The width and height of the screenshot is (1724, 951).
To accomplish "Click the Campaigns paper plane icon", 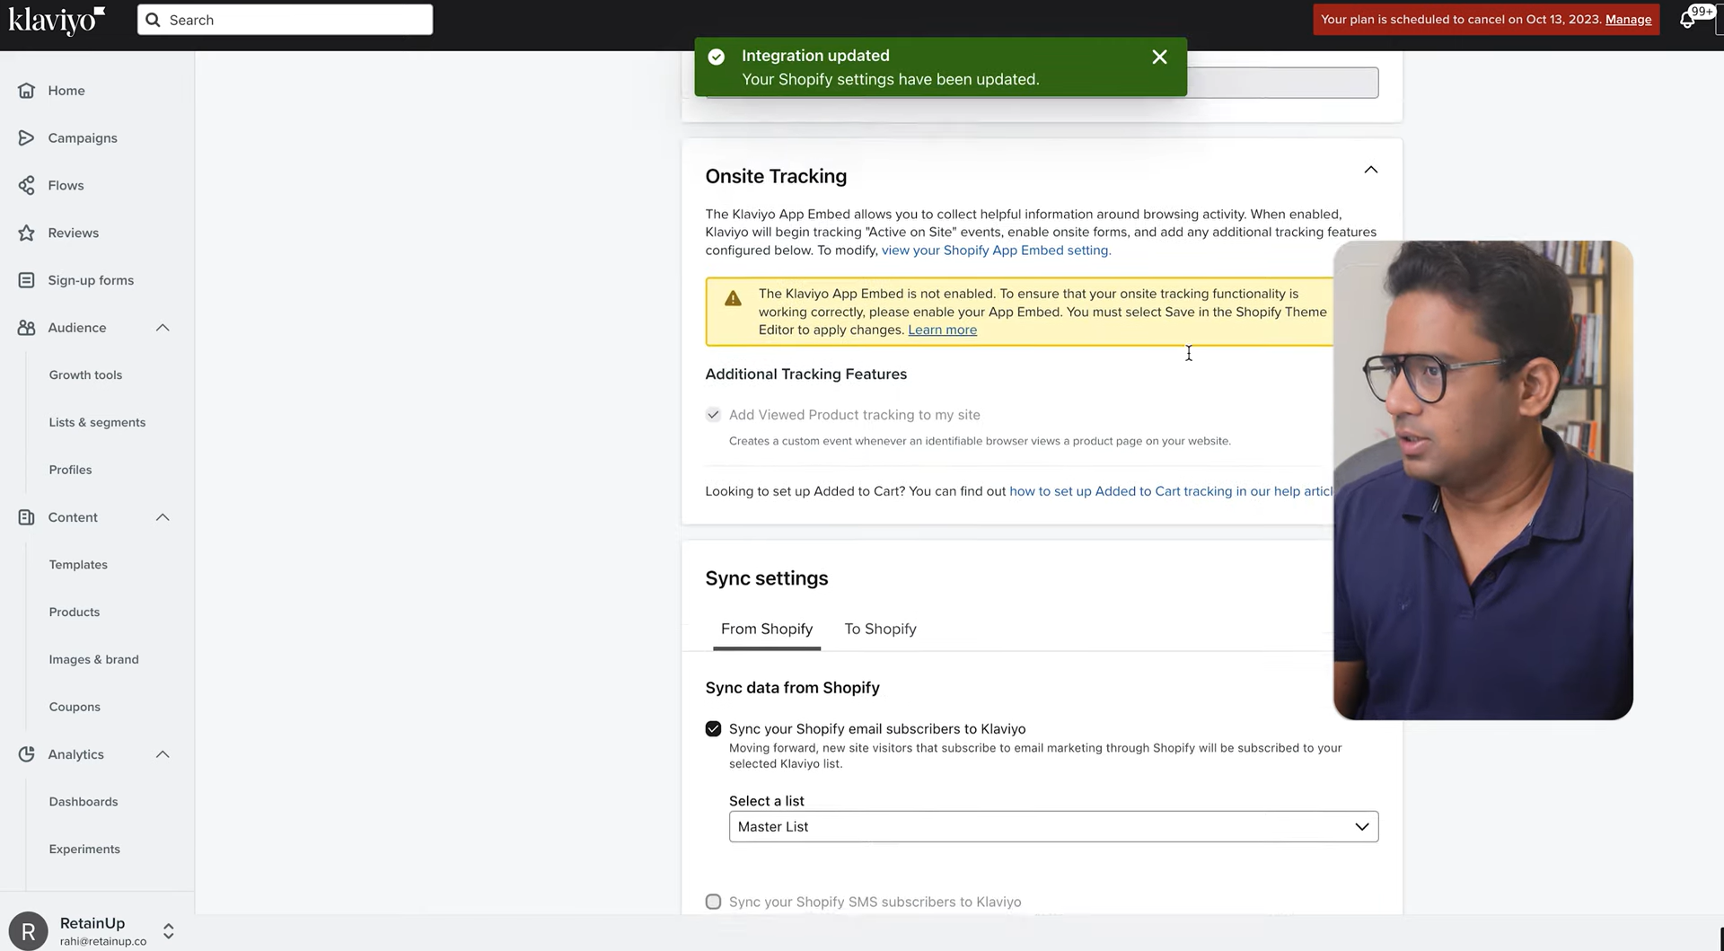I will 27,137.
